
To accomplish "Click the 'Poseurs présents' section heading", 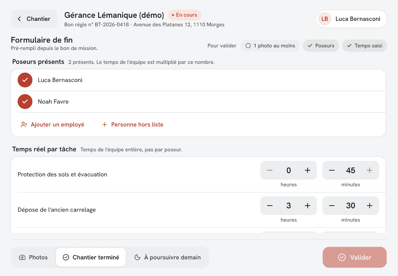I will pyautogui.click(x=38, y=62).
